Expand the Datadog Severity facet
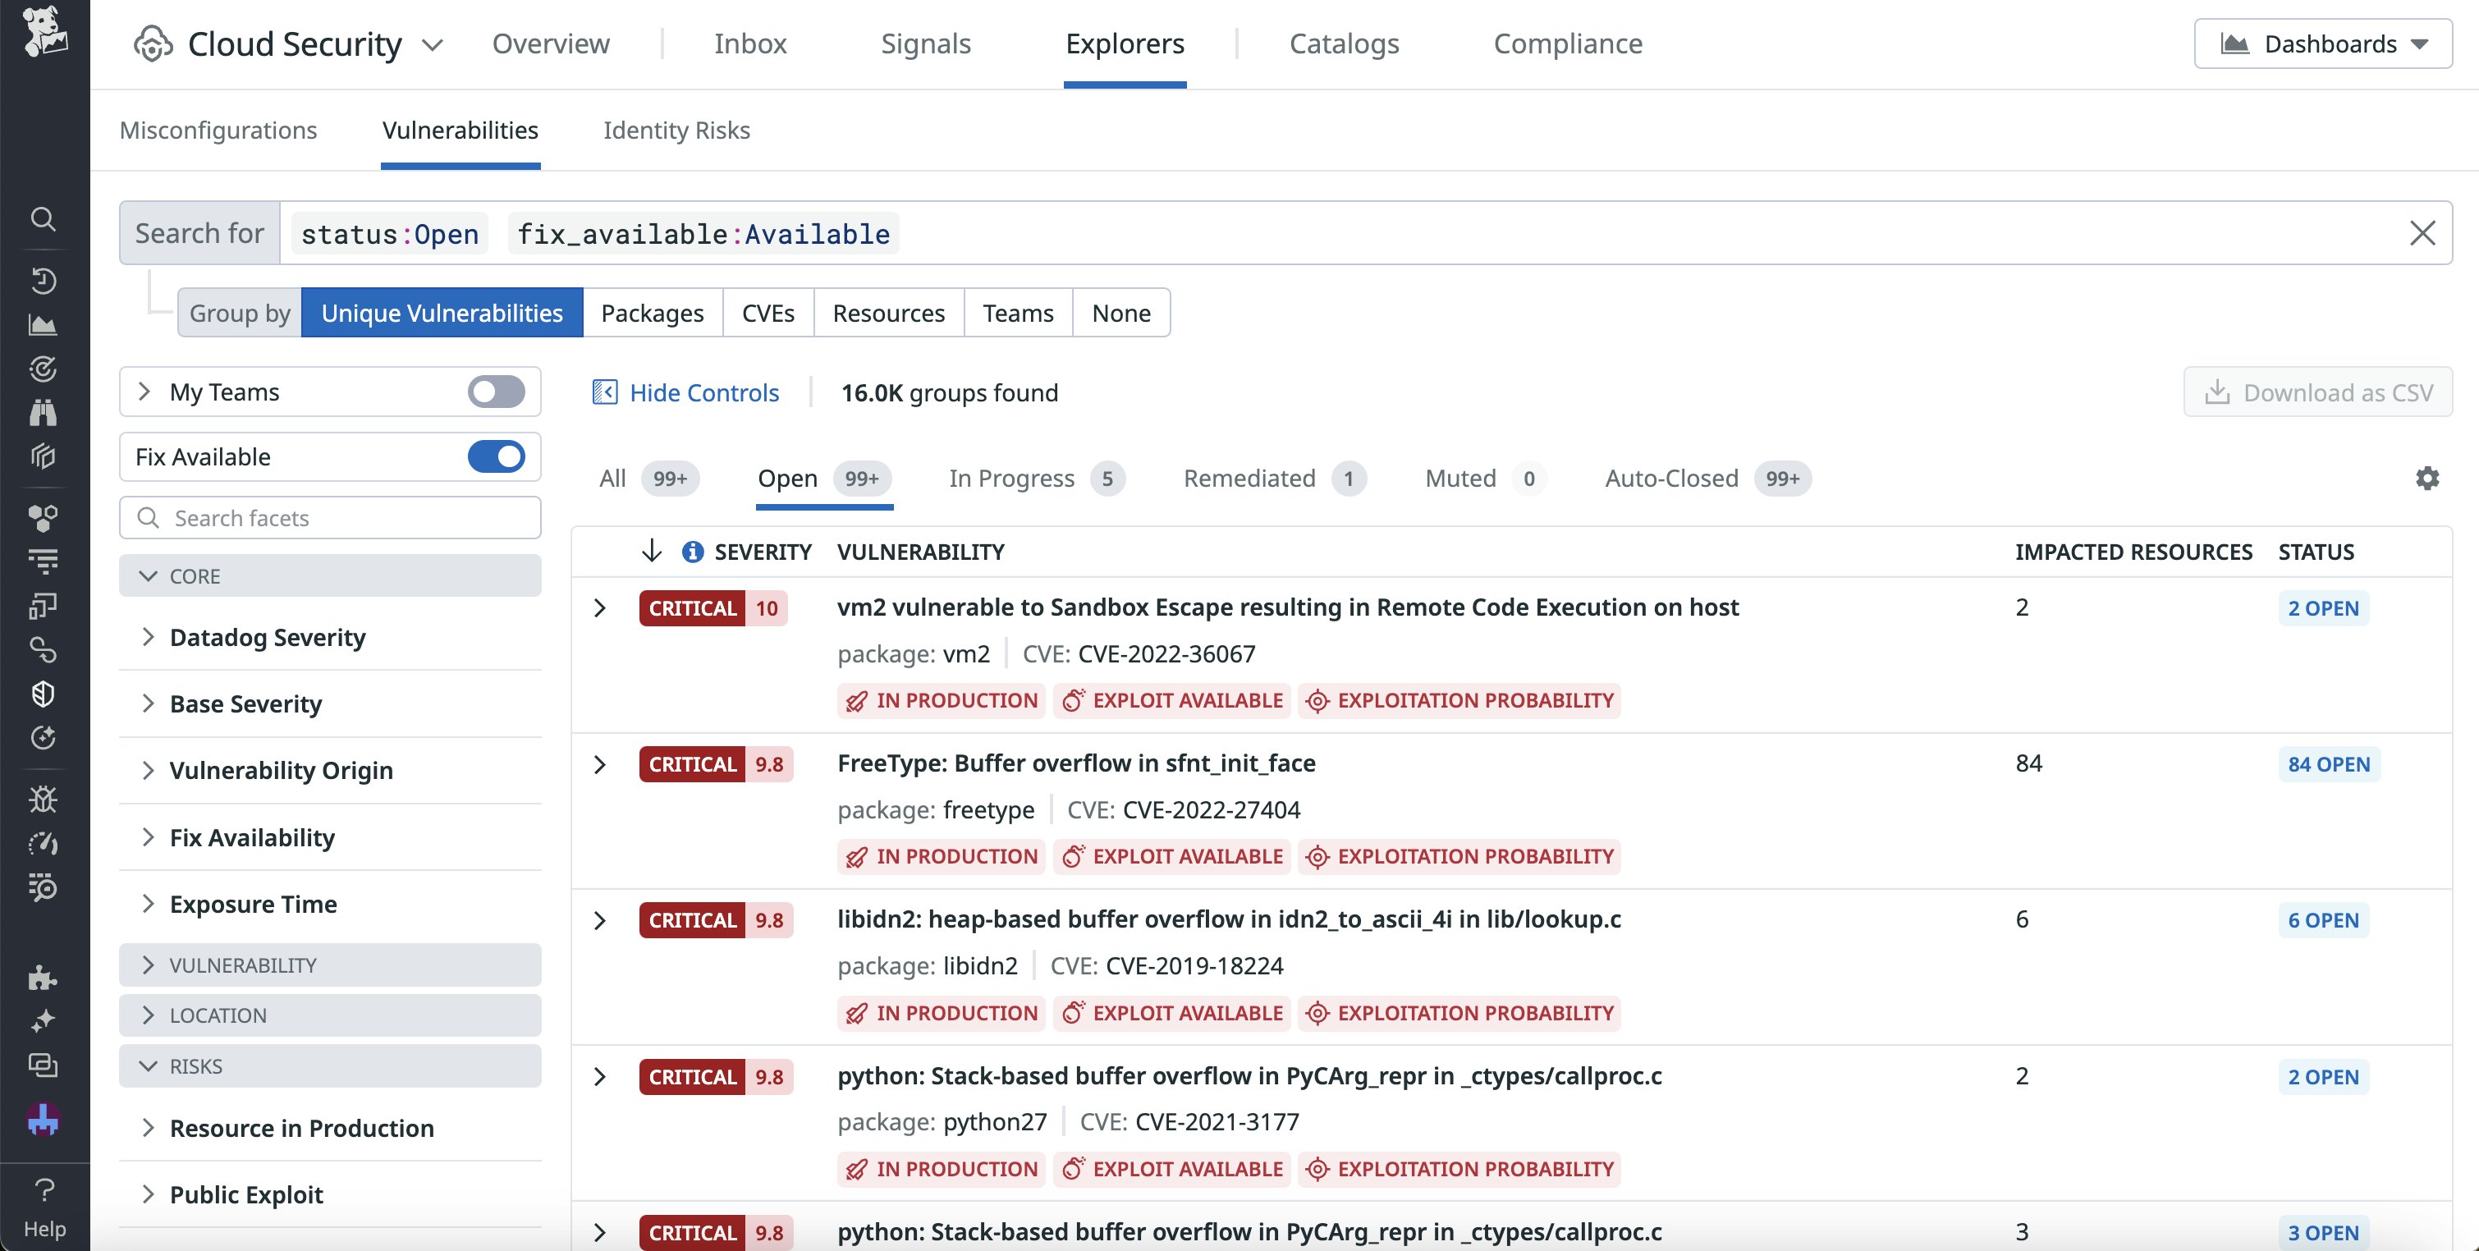 point(267,637)
